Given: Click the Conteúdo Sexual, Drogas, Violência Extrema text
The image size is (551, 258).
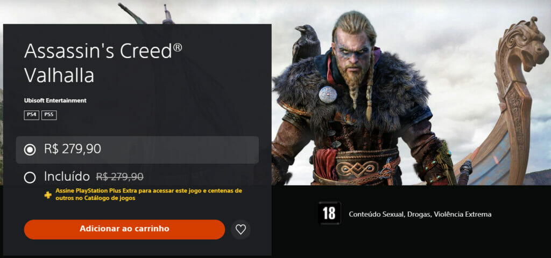Looking at the screenshot, I should (420, 214).
